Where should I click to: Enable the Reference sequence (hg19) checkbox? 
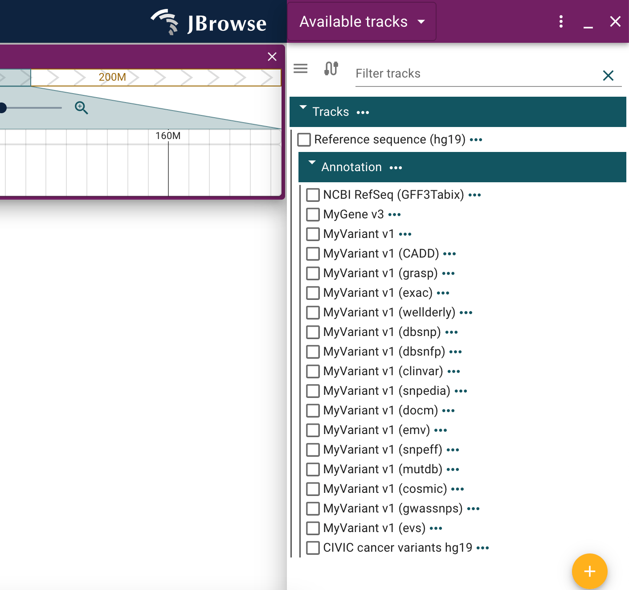(x=304, y=139)
